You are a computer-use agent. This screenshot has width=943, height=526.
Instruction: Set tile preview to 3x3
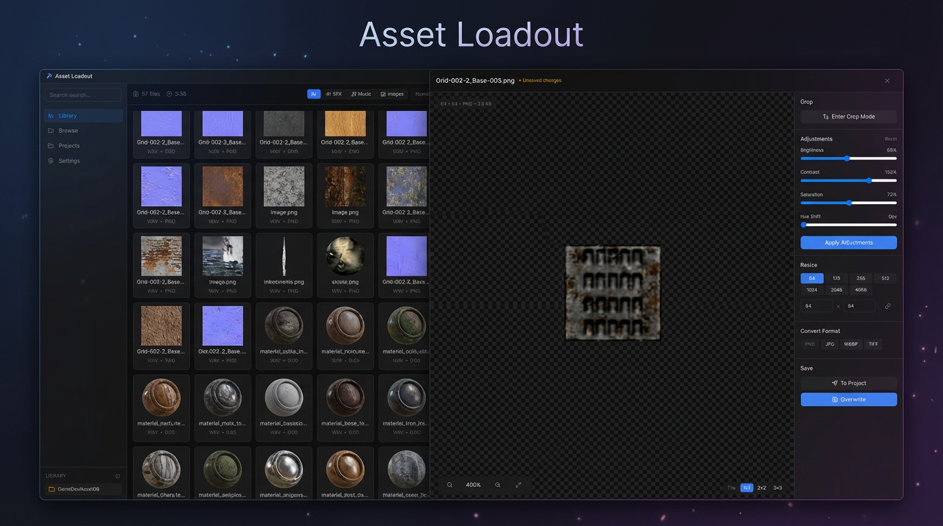(778, 488)
